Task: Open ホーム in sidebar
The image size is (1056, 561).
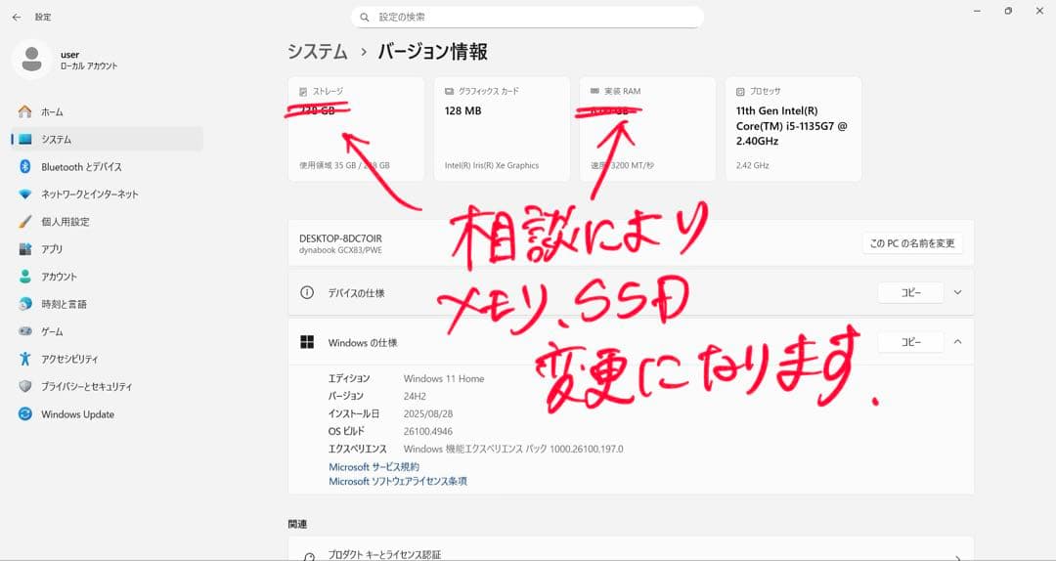Action: tap(108, 111)
